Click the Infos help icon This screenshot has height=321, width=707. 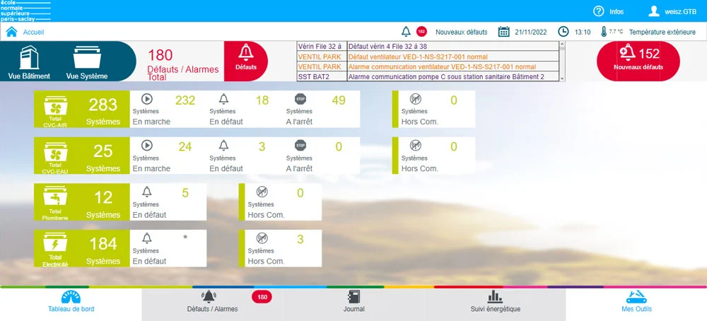pos(599,11)
